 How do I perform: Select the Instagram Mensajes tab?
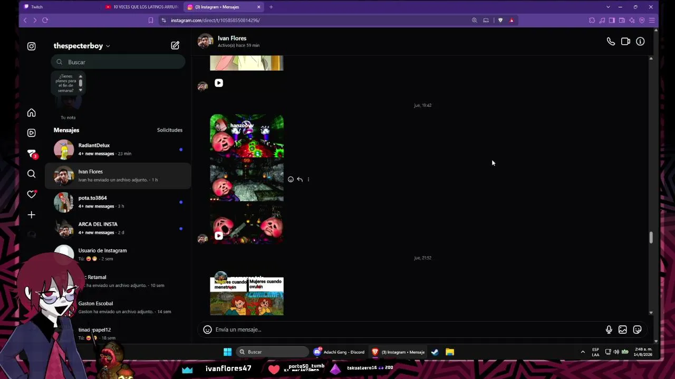point(223,7)
